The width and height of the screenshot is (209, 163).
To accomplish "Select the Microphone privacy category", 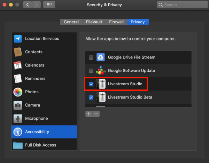I will 44,118.
